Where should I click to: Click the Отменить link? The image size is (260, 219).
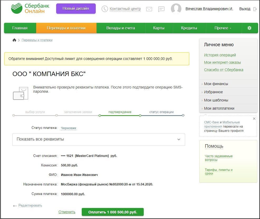[x=67, y=212]
